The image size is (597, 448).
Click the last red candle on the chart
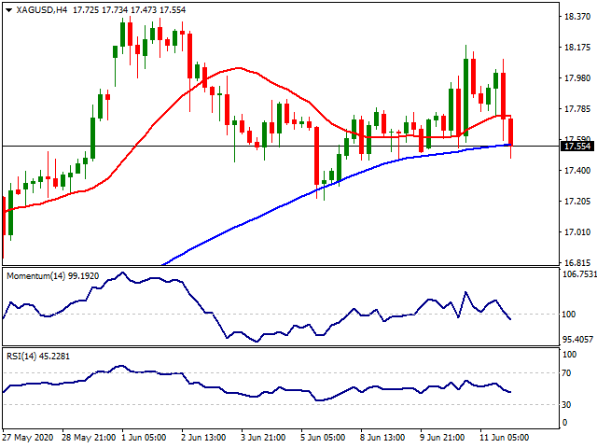510,132
